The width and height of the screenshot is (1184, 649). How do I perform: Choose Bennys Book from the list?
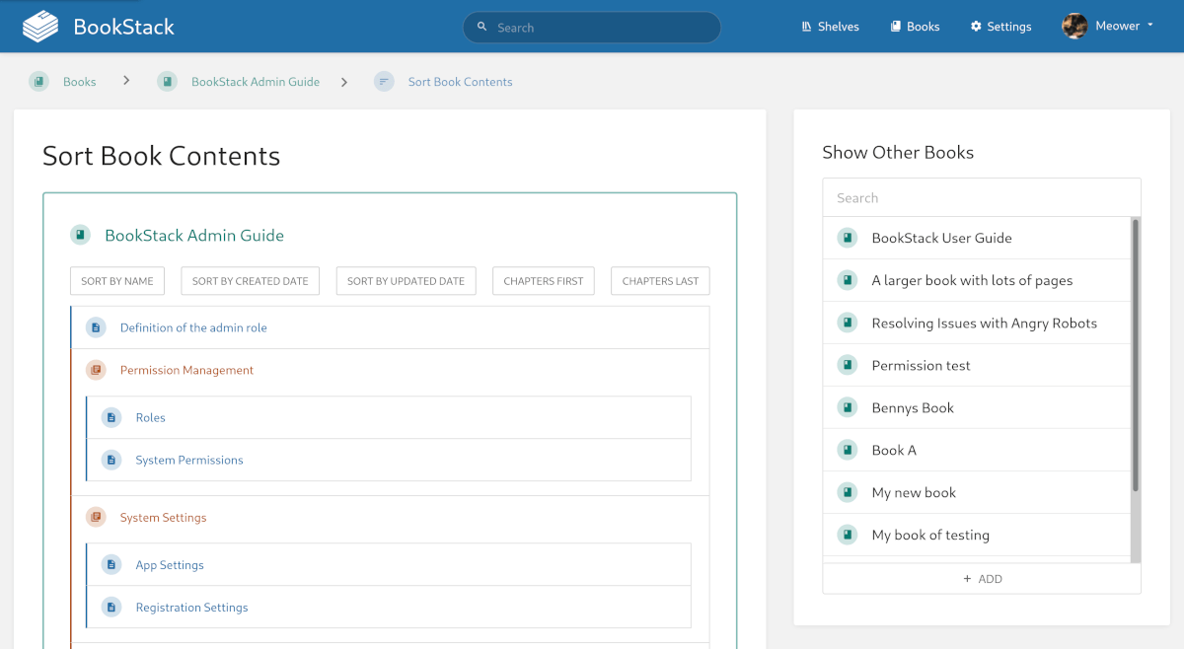(977, 407)
